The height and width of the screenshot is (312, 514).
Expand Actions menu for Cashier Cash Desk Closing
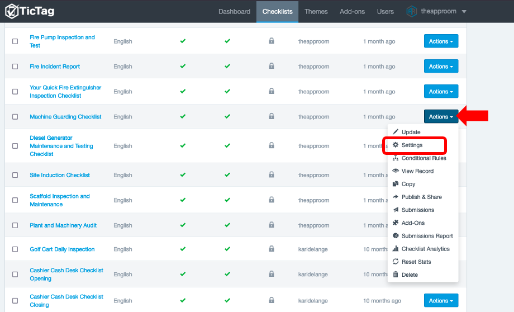[441, 300]
